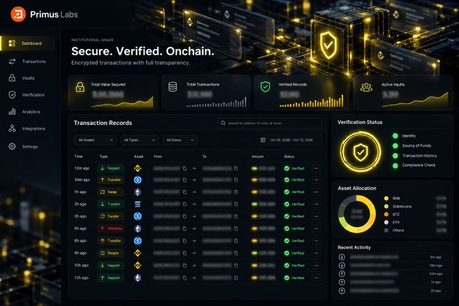Viewport: 459px width, 306px height.
Task: Click the Verified status in 34m ago row
Action: click(294, 180)
